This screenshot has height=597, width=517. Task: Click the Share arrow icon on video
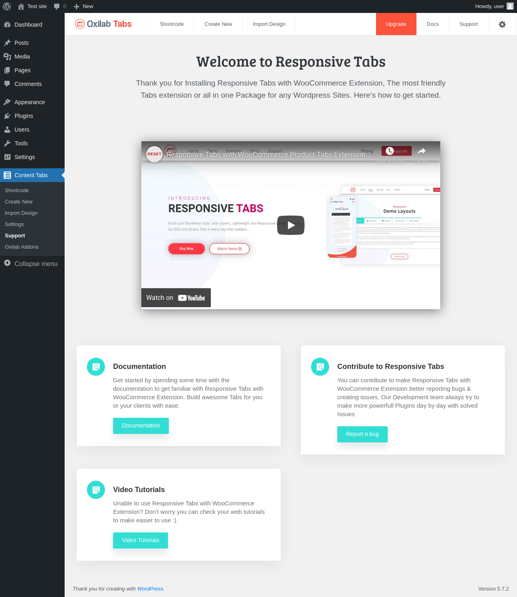[x=422, y=151]
